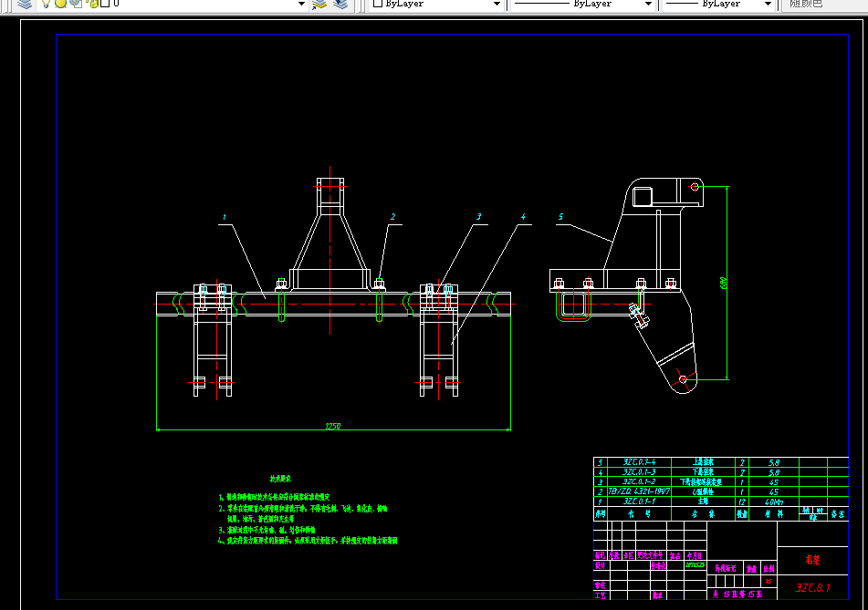
Task: Click part code 3ZC.0.1-3 cell
Action: [x=640, y=472]
